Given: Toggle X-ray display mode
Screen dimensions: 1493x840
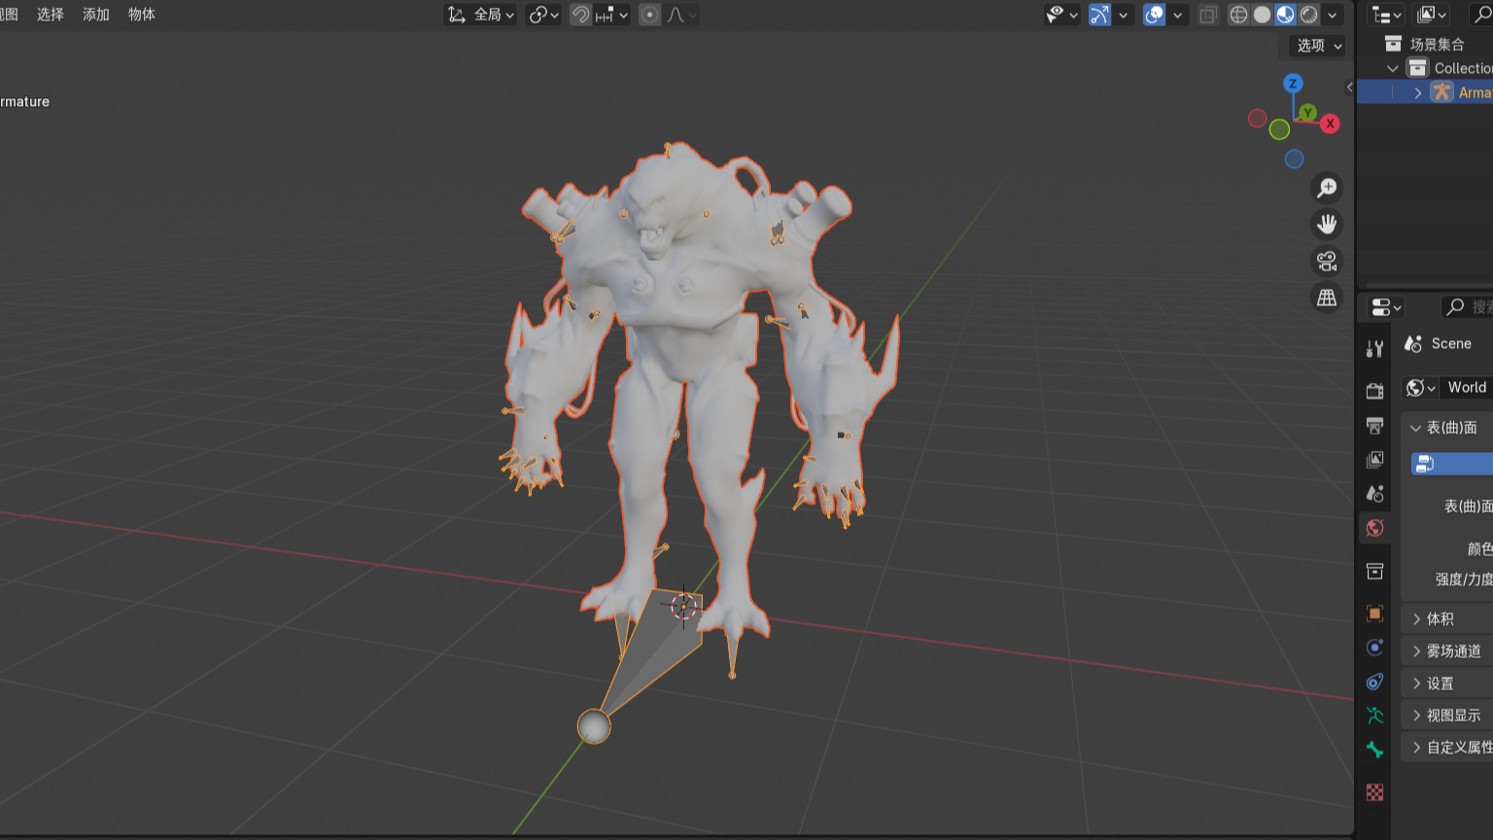Looking at the screenshot, I should tap(1208, 15).
